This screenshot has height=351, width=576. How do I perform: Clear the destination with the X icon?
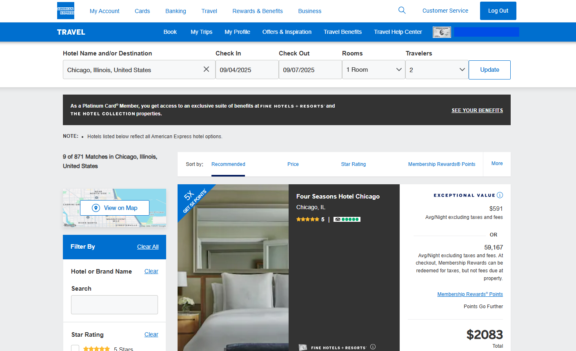click(206, 69)
